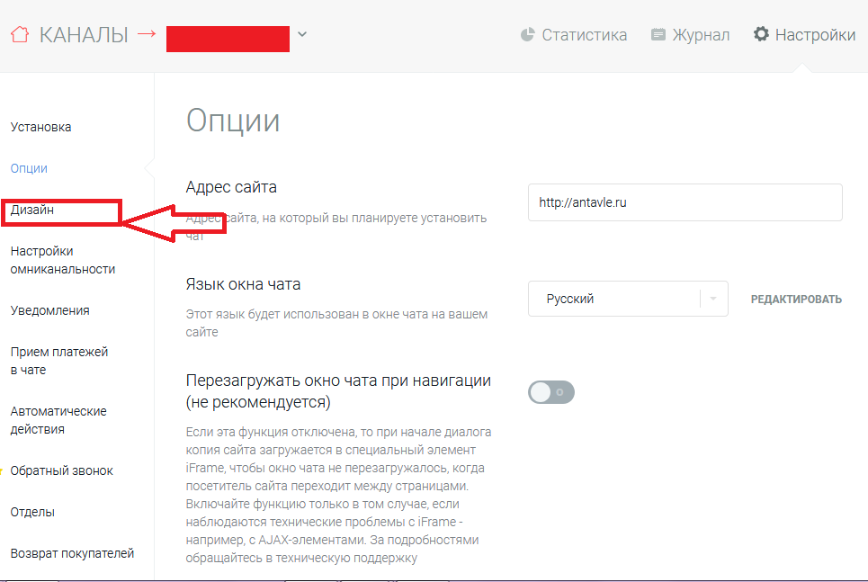868x582 pixels.
Task: Toggle the chat window reload switch
Action: (x=550, y=392)
